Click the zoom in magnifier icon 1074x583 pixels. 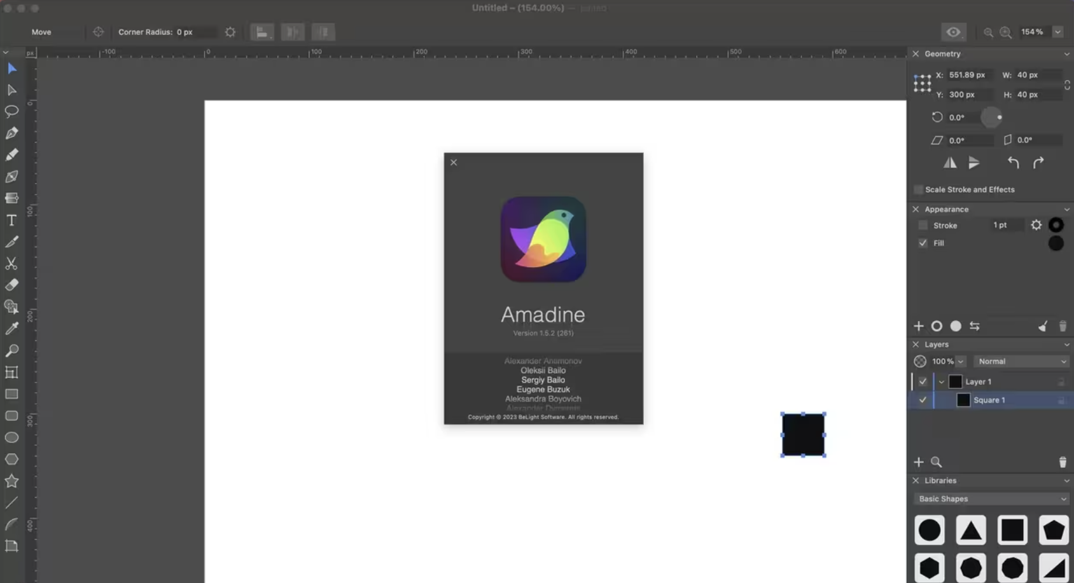click(1005, 32)
